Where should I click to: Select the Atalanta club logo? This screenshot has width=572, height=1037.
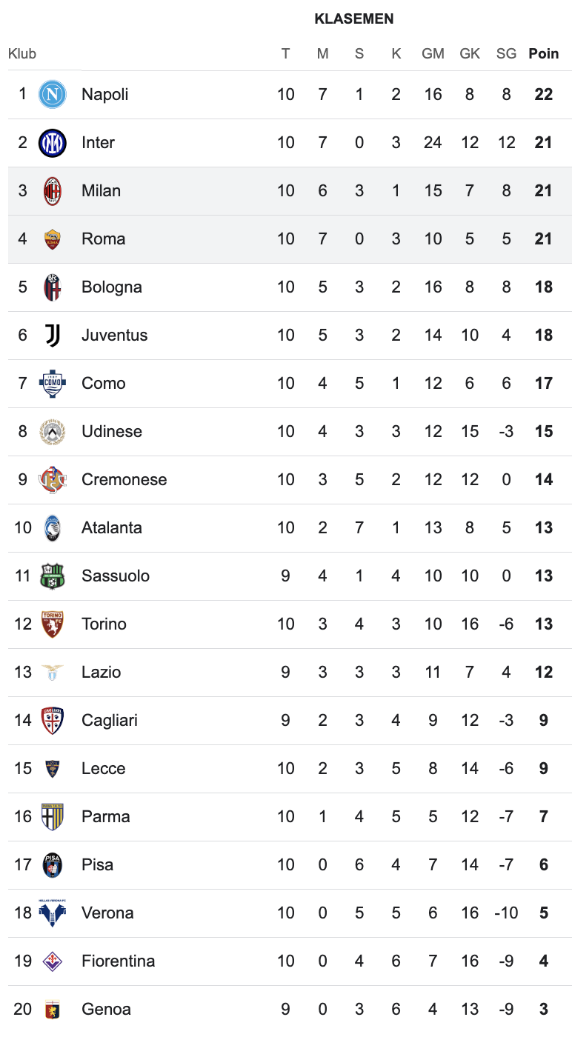tap(53, 527)
